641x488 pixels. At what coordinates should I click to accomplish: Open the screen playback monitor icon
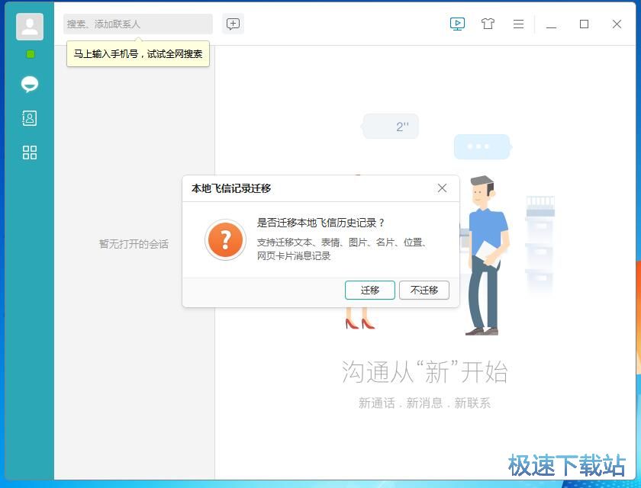457,24
